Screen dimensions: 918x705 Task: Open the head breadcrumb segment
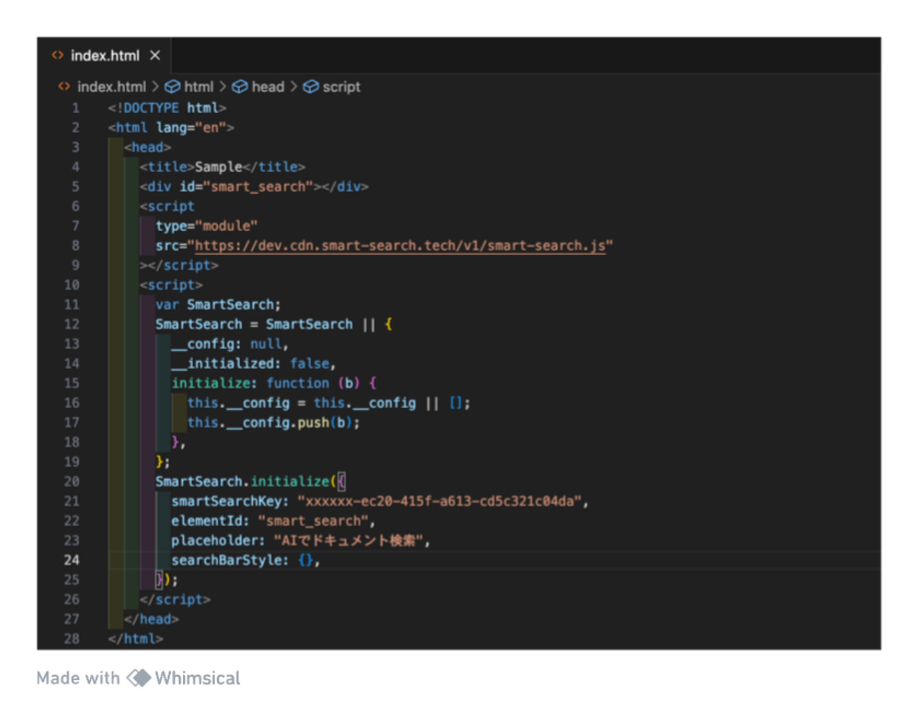(x=268, y=86)
